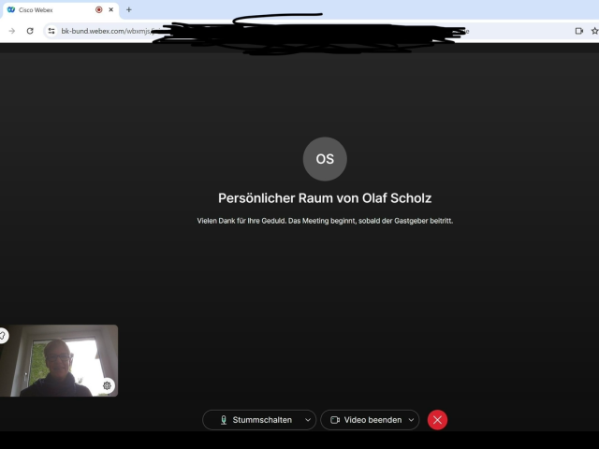Go forward with the browser arrow icon
The height and width of the screenshot is (449, 599).
coord(12,31)
